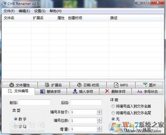Switch to the 插入字符 tab
The height and width of the screenshot is (135, 166).
point(83,92)
